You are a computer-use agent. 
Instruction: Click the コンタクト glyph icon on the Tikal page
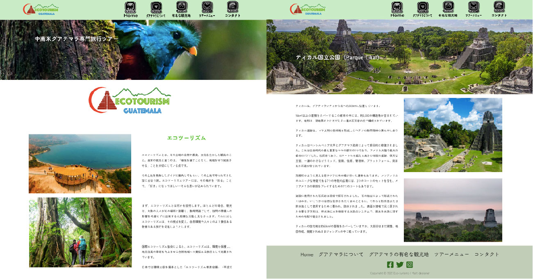pyautogui.click(x=499, y=7)
